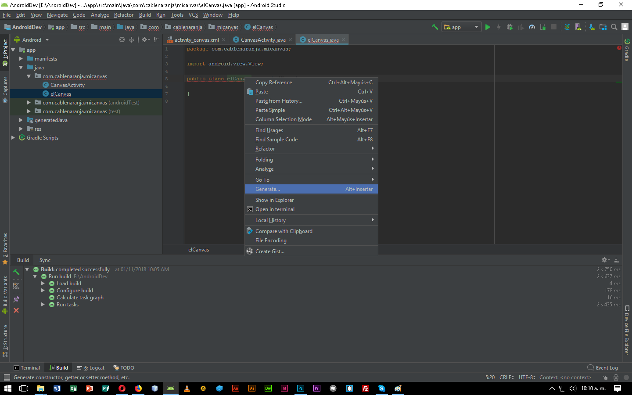Open Device File Explorer side panel

(627, 330)
